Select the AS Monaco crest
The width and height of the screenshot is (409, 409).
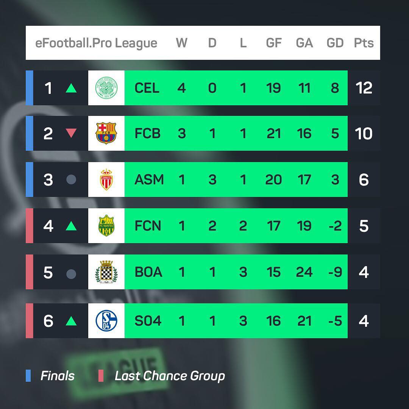click(106, 180)
